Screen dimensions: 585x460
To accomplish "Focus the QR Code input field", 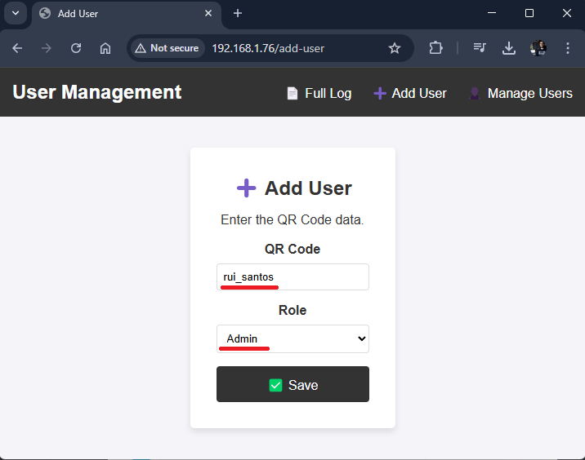I will [x=292, y=277].
